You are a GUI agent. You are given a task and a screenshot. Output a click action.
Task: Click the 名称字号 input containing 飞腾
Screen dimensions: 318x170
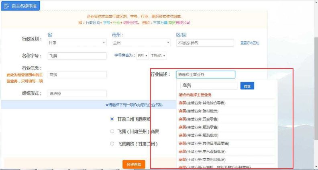tap(77, 56)
